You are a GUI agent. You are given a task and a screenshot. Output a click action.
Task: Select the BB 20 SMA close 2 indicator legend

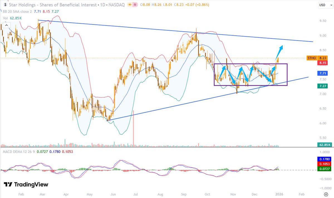(x=17, y=11)
